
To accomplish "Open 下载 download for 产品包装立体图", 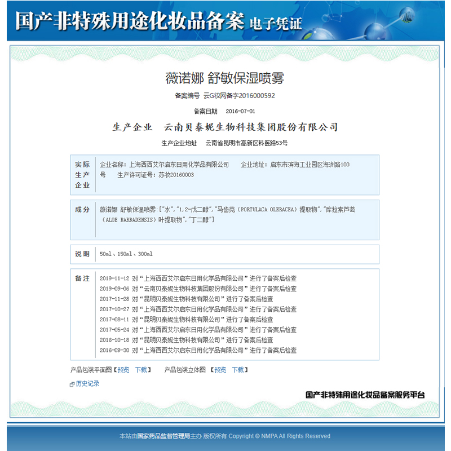I will coord(237,370).
